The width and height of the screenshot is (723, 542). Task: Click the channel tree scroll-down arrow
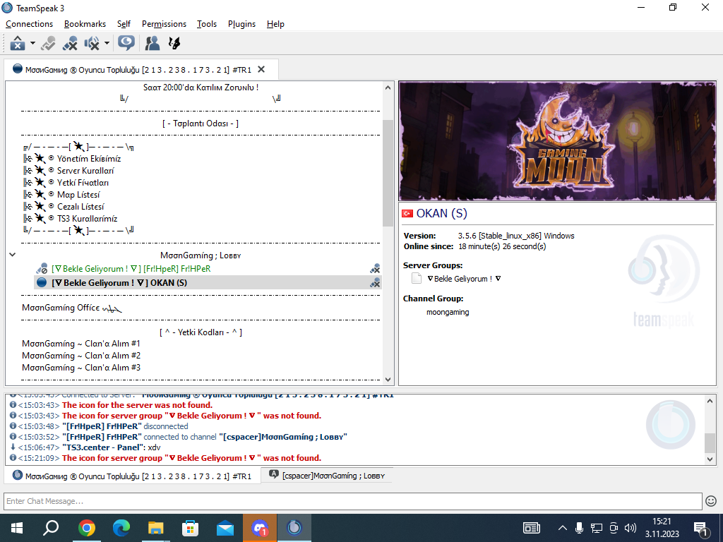click(388, 379)
